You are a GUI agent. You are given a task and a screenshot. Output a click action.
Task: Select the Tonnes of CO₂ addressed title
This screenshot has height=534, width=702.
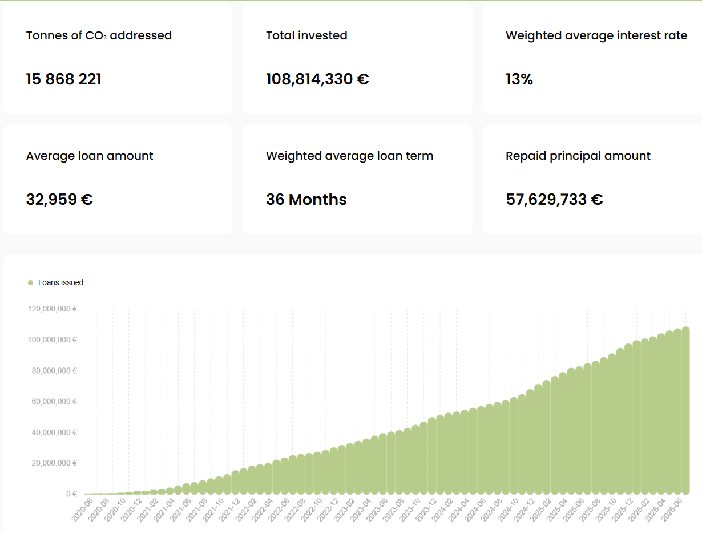(99, 35)
